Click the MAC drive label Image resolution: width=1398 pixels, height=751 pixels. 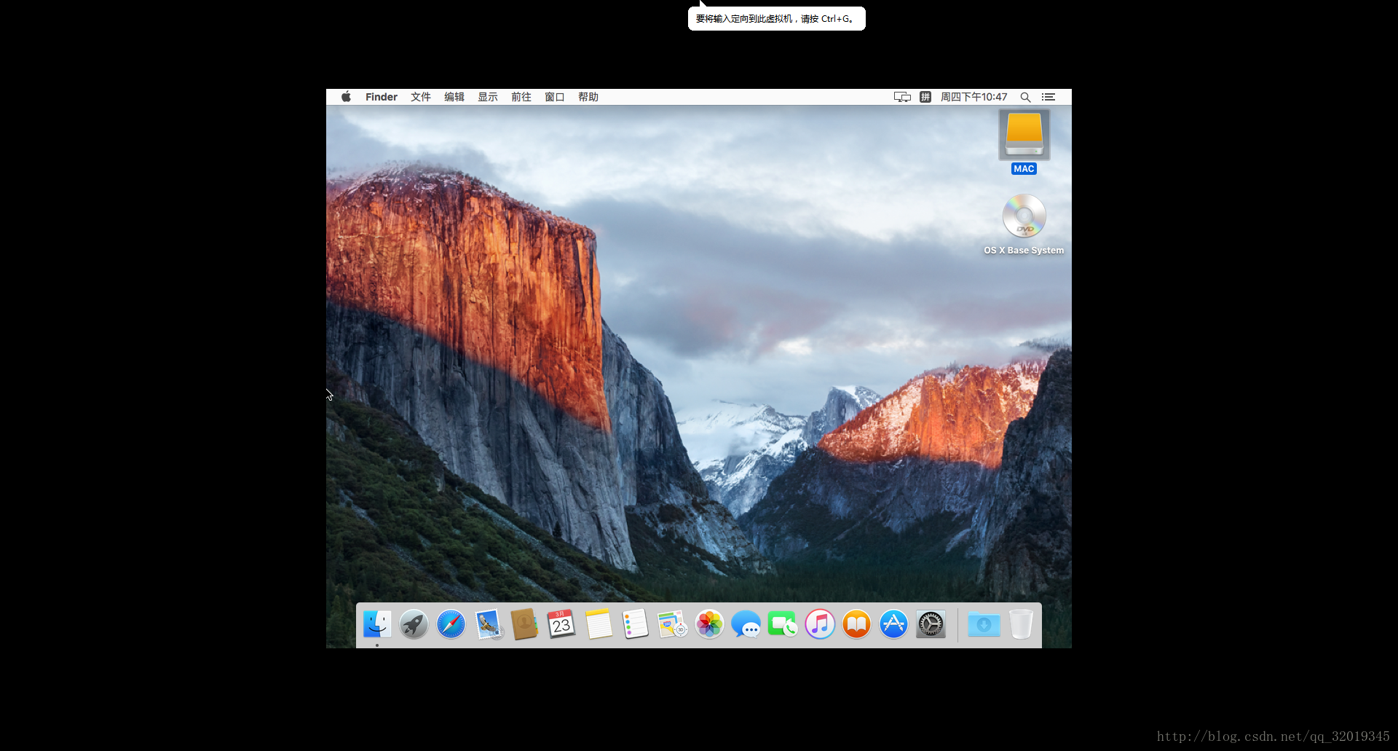[1024, 169]
